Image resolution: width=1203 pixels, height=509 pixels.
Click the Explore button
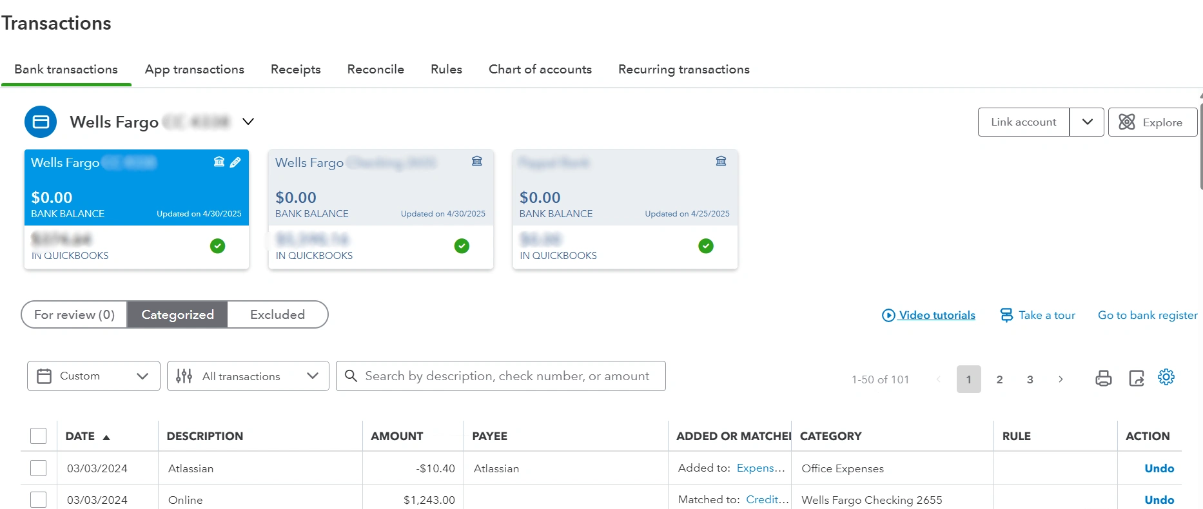tap(1152, 122)
